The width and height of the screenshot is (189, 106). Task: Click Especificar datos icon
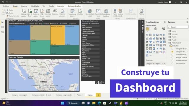coord(48,11)
